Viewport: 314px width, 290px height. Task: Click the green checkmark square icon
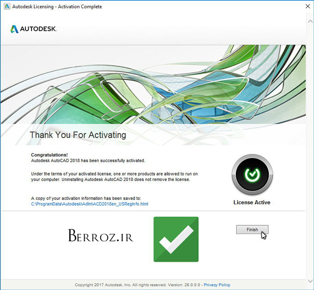[176, 239]
